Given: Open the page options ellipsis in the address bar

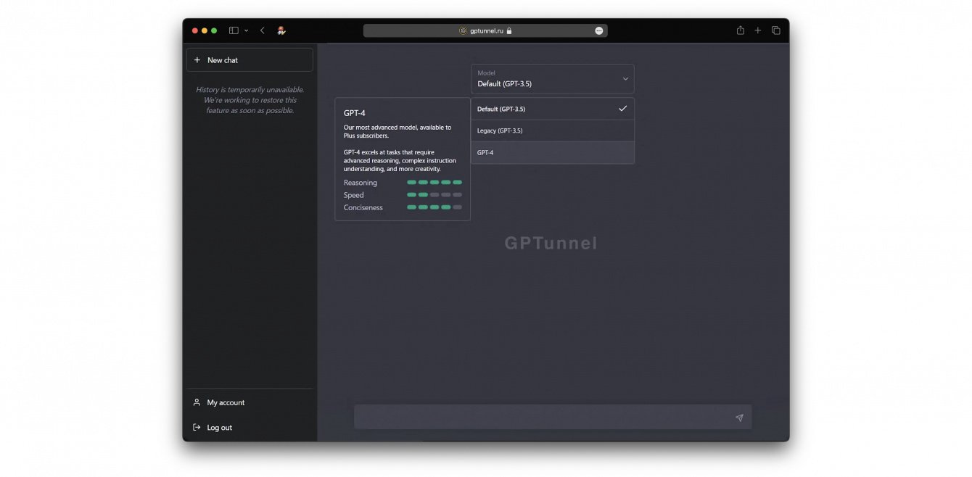Looking at the screenshot, I should [x=599, y=30].
